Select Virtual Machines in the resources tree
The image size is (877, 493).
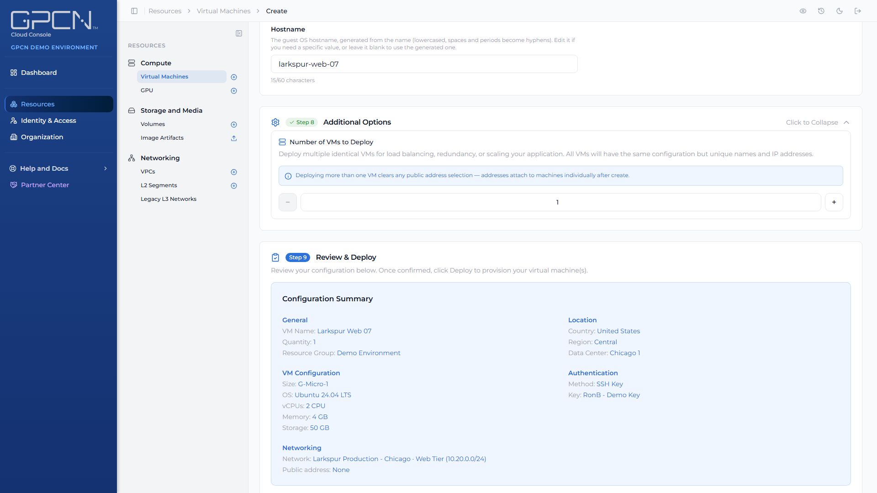(181, 77)
